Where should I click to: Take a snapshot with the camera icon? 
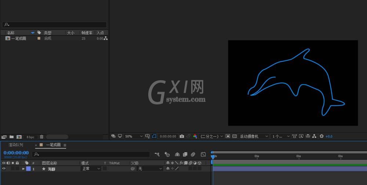pos(182,136)
